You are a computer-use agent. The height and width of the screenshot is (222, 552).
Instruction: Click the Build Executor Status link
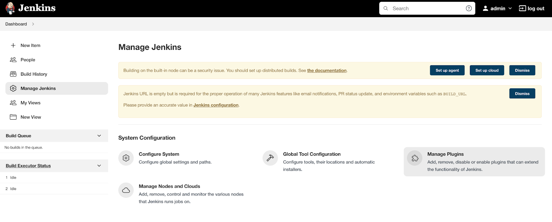(28, 166)
